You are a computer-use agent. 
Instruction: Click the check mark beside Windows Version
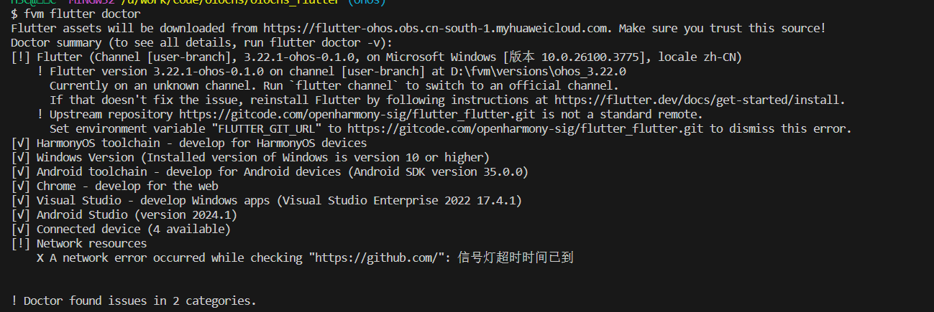(x=21, y=157)
